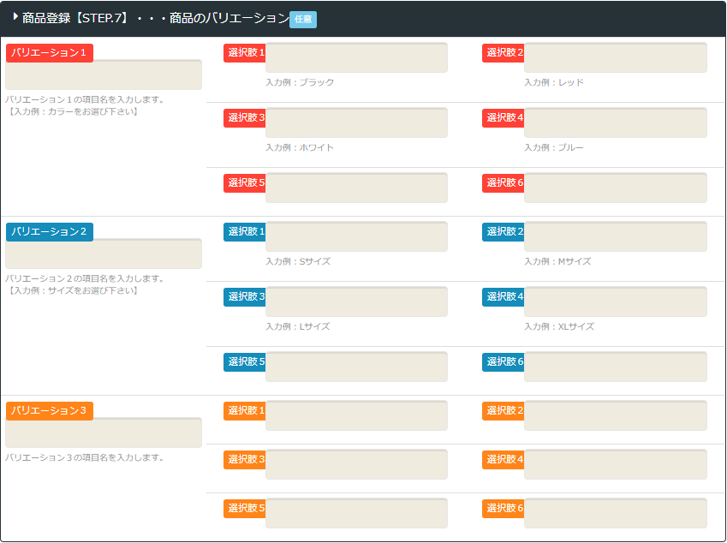The image size is (727, 543).
Task: Click the バリエーション1 name input field
Action: coord(104,76)
